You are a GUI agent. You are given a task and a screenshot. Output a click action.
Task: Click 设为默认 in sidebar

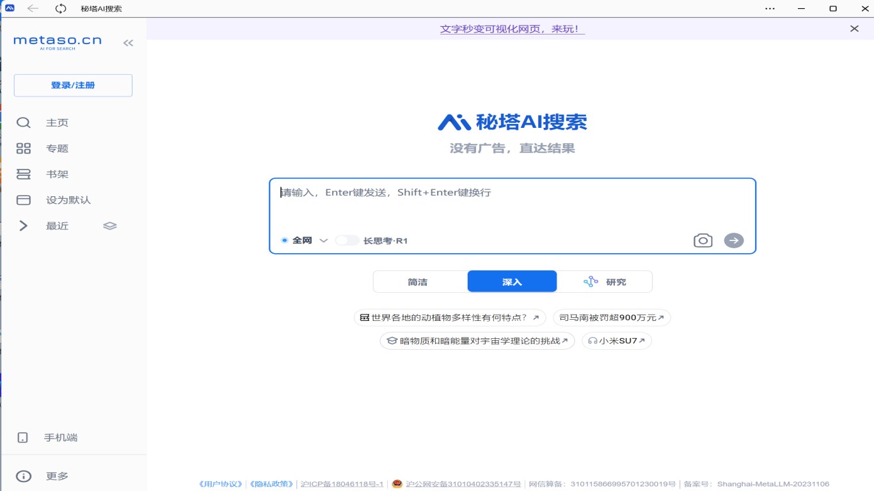(x=68, y=200)
